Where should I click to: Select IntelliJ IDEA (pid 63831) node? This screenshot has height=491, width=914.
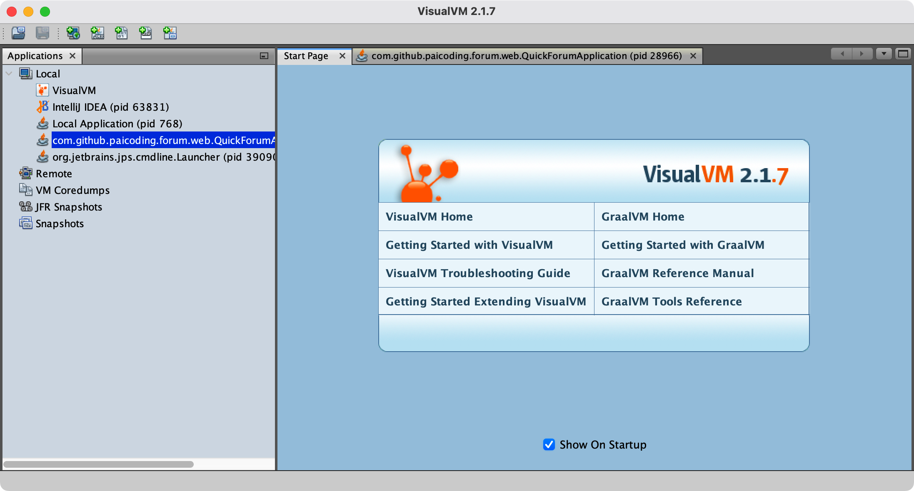pos(110,107)
